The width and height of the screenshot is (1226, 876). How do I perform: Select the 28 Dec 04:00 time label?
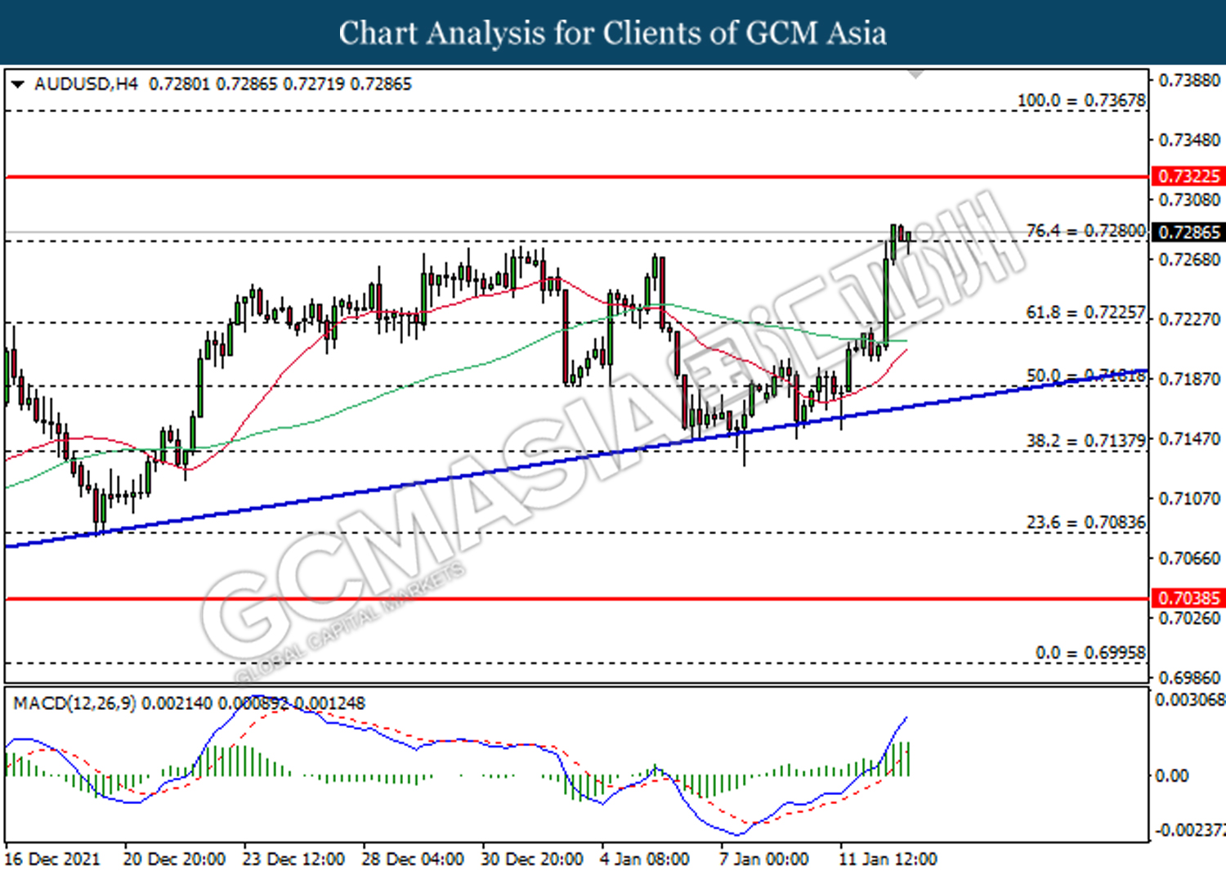coord(413,860)
